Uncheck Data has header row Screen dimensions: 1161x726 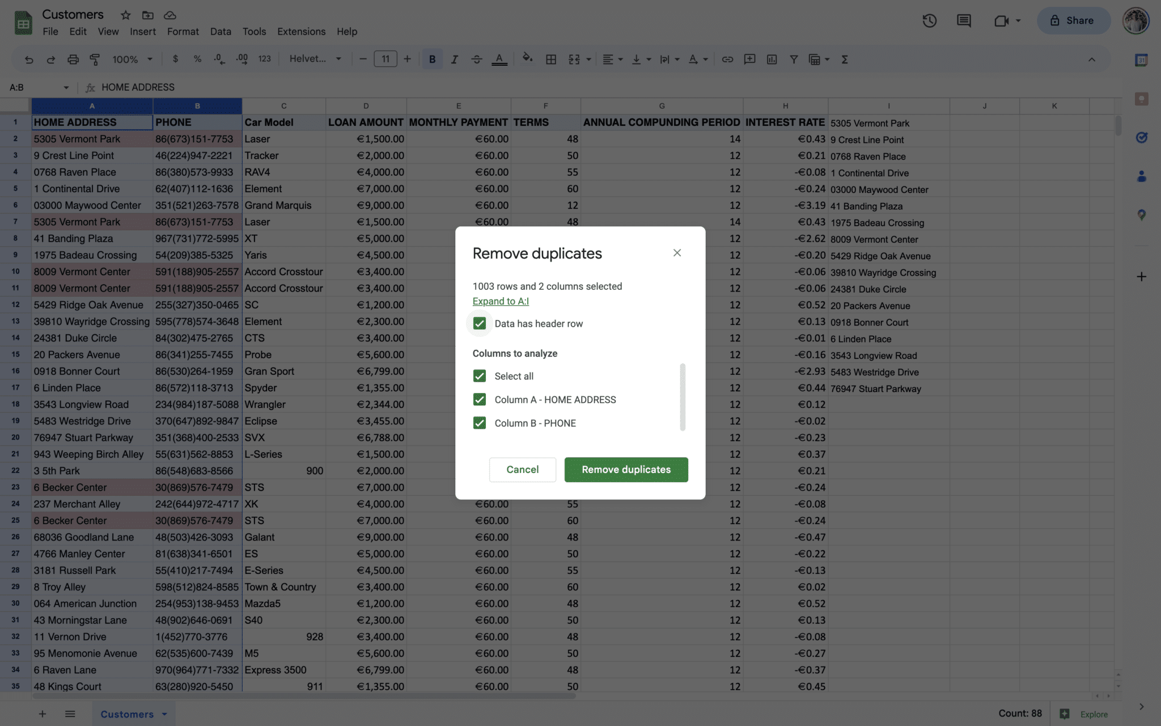[x=480, y=323]
